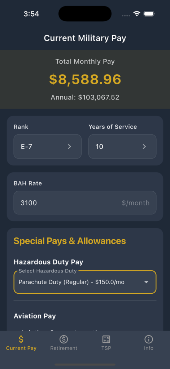Tap the battery indicator icon
The height and width of the screenshot is (369, 170).
pyautogui.click(x=149, y=14)
